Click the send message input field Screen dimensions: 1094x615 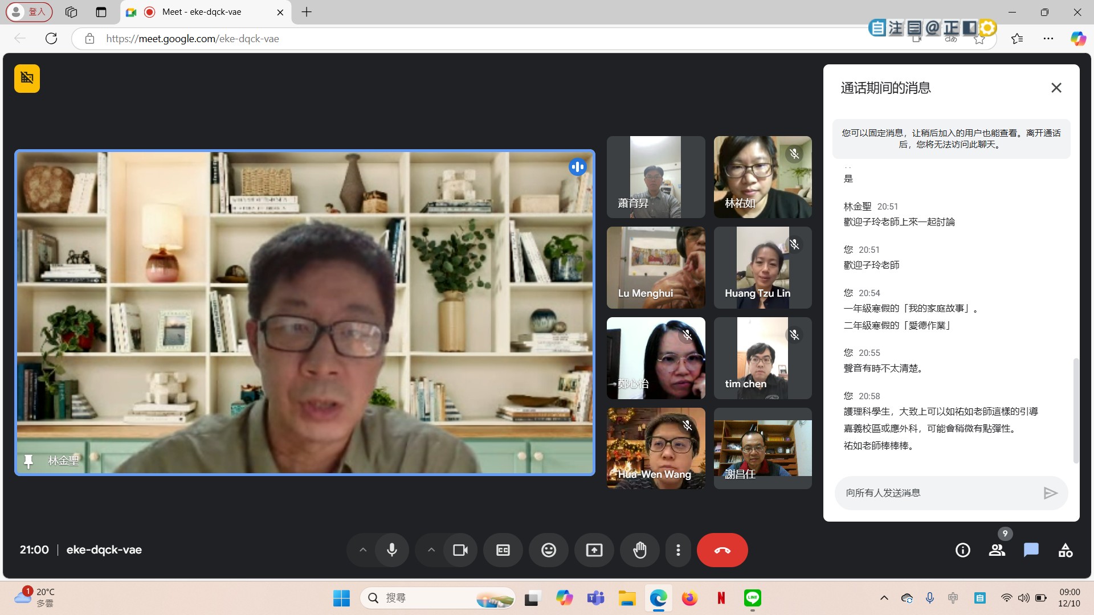937,493
